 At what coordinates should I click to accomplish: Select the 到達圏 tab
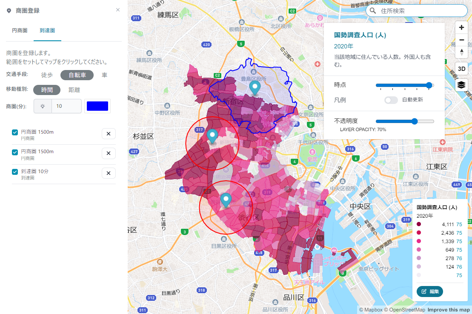[47, 30]
